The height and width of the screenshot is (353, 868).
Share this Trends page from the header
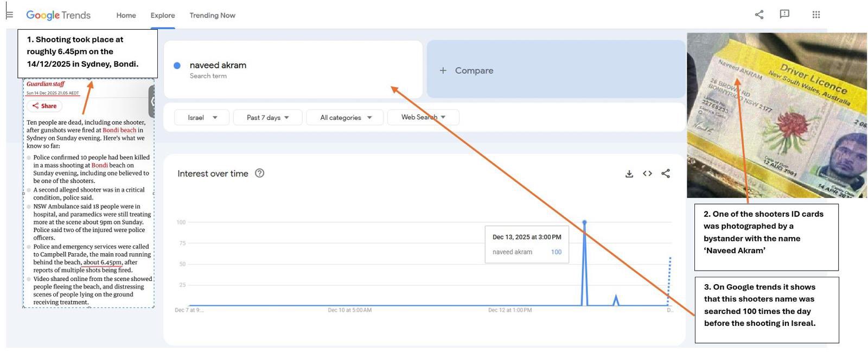759,15
